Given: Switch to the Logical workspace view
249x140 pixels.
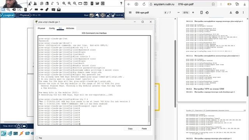Looking at the screenshot, I should (x=7, y=15).
